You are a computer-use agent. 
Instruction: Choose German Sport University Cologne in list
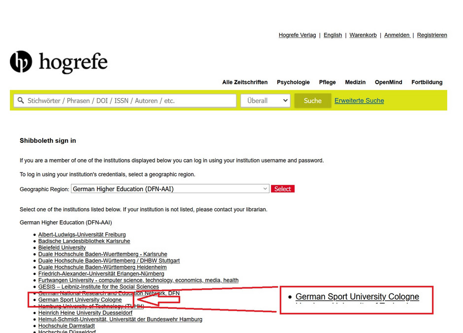(x=80, y=300)
